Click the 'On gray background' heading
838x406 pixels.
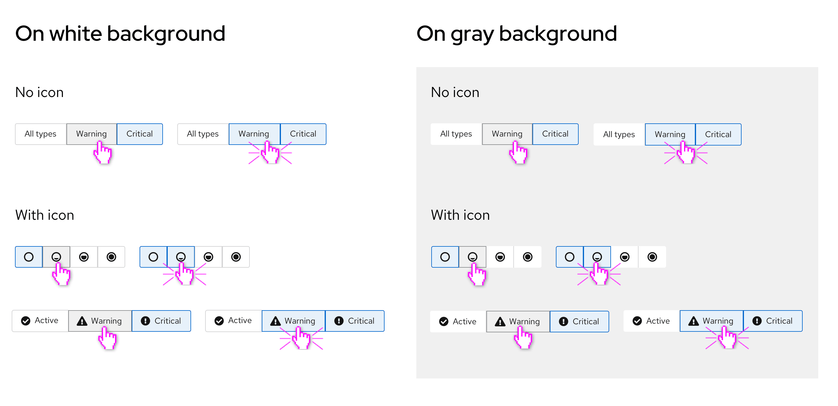(516, 34)
